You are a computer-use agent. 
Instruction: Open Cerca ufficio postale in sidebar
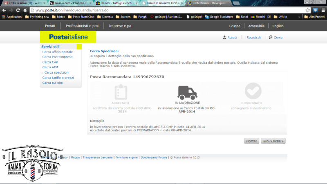[x=58, y=52]
